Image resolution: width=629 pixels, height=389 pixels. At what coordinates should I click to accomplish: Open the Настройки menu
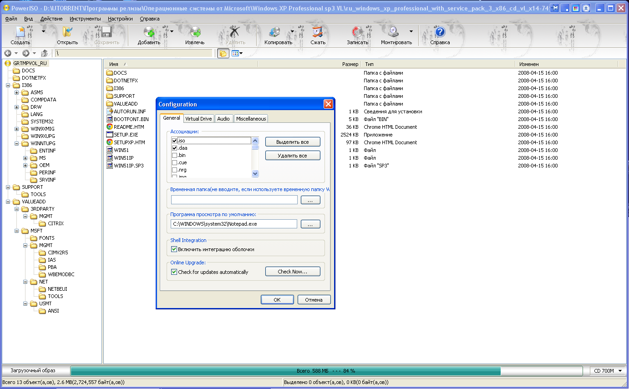pos(121,19)
